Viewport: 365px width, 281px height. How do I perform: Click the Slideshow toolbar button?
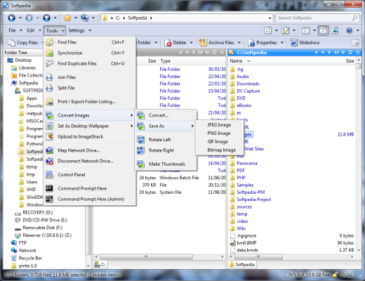(x=305, y=43)
